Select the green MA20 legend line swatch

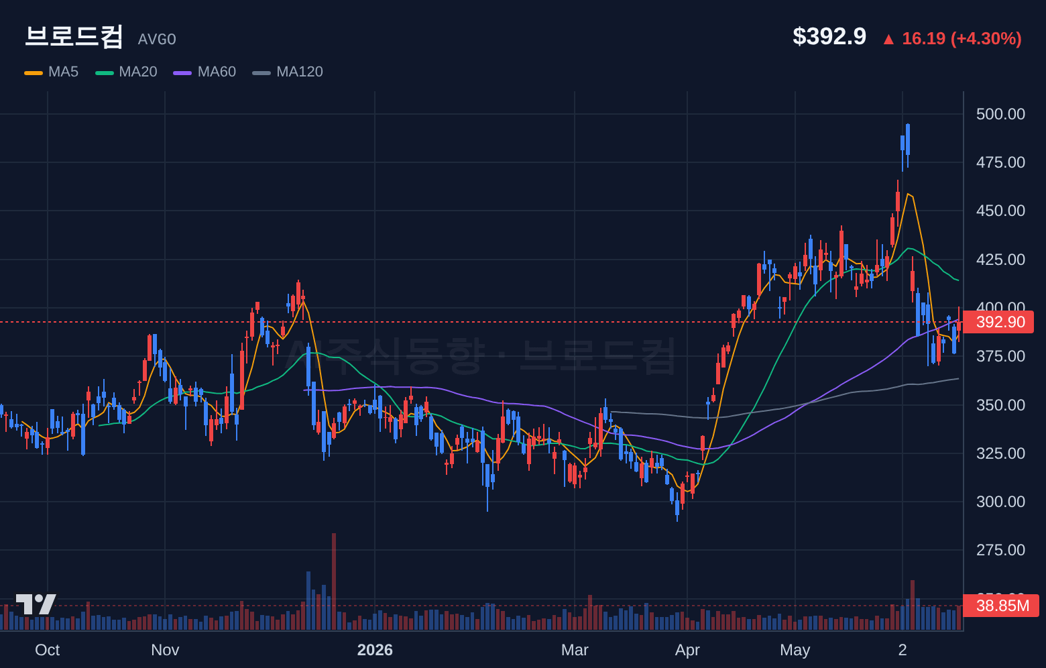pos(105,72)
